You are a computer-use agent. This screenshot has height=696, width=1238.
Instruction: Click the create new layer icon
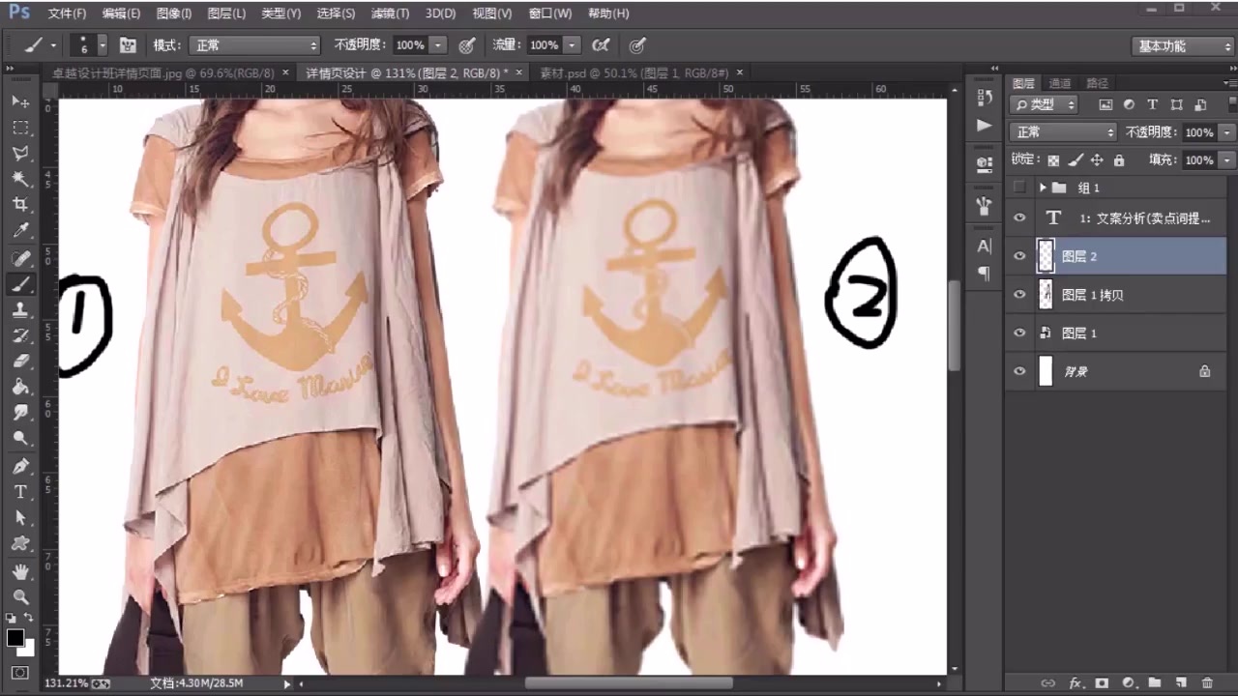pyautogui.click(x=1181, y=682)
